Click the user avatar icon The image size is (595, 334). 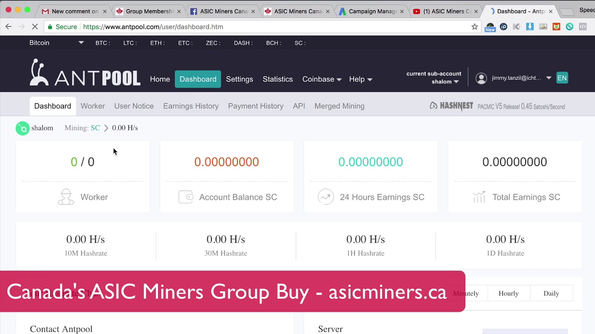(x=481, y=78)
